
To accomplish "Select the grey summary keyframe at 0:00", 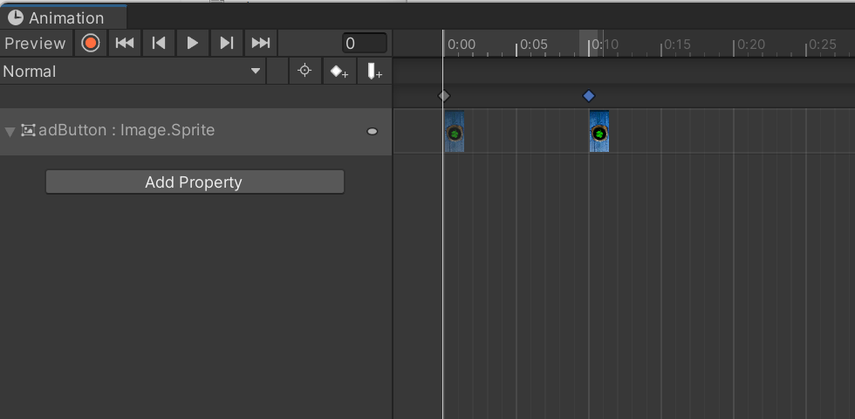I will click(x=444, y=96).
